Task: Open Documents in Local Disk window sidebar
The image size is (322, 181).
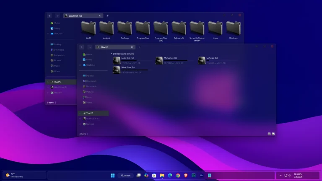Action: pos(57,55)
